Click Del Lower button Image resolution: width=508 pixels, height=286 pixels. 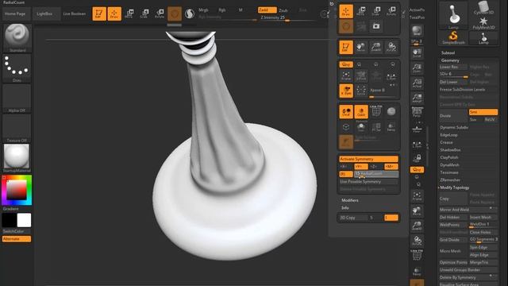(x=453, y=82)
